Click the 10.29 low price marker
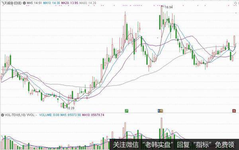This screenshot has width=239, height=150. pyautogui.click(x=71, y=108)
